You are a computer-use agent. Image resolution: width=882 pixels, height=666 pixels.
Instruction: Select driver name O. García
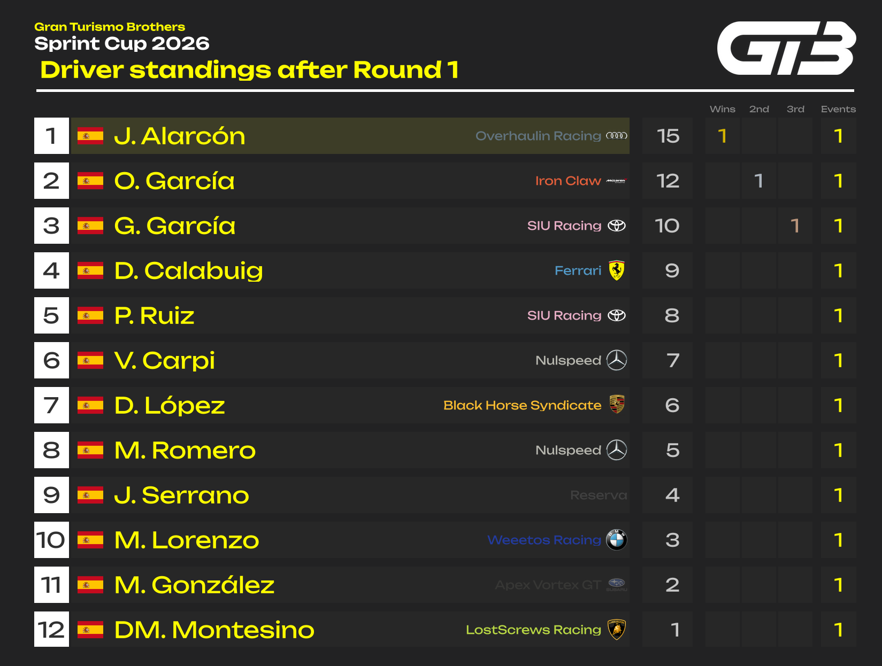click(x=174, y=181)
